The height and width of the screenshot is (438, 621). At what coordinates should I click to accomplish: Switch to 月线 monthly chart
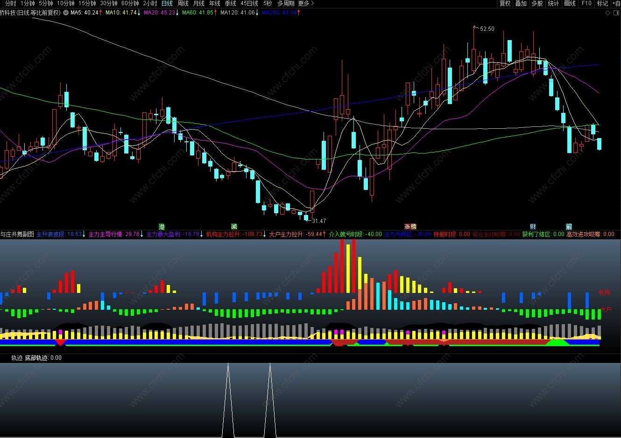198,3
